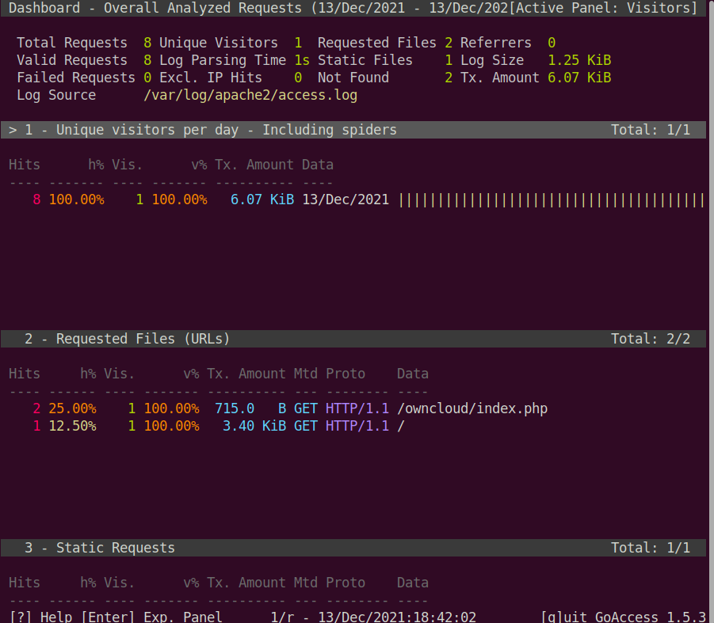Click the Tx. Amount column header in Unique visitors panel
The height and width of the screenshot is (623, 714).
point(254,165)
